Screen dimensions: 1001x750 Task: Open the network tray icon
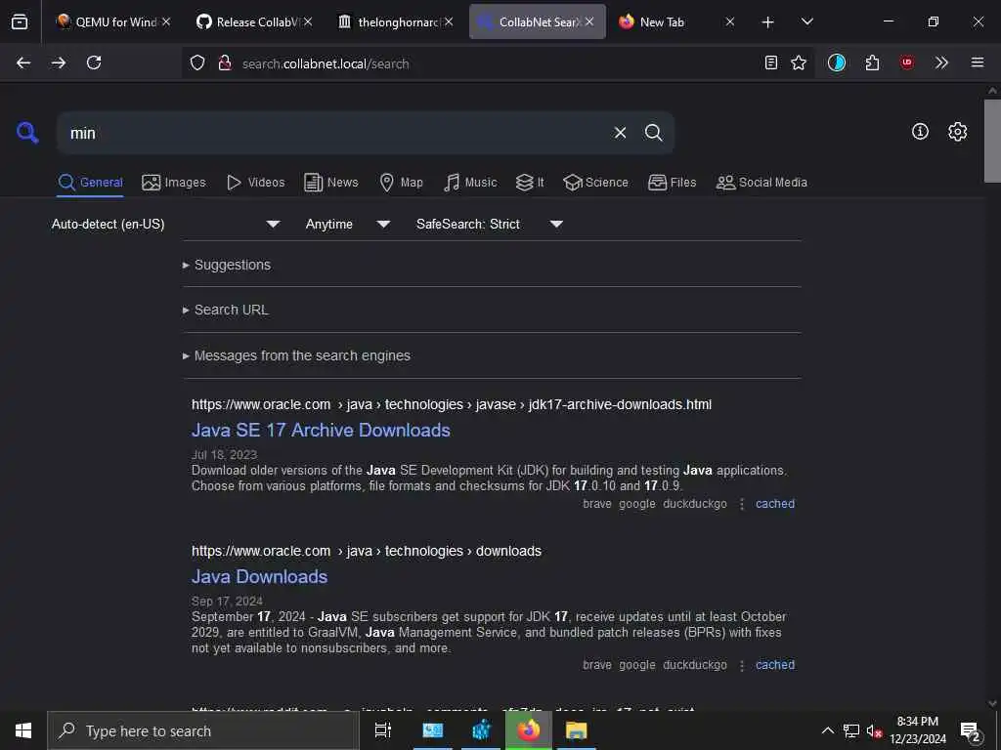click(851, 730)
